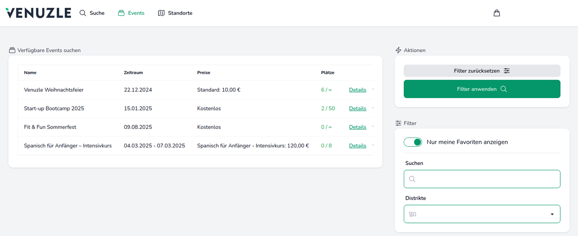Viewport: 578px width, 236px height.
Task: Click the sliders icon on Filter zurücksetzen
Action: click(x=507, y=71)
